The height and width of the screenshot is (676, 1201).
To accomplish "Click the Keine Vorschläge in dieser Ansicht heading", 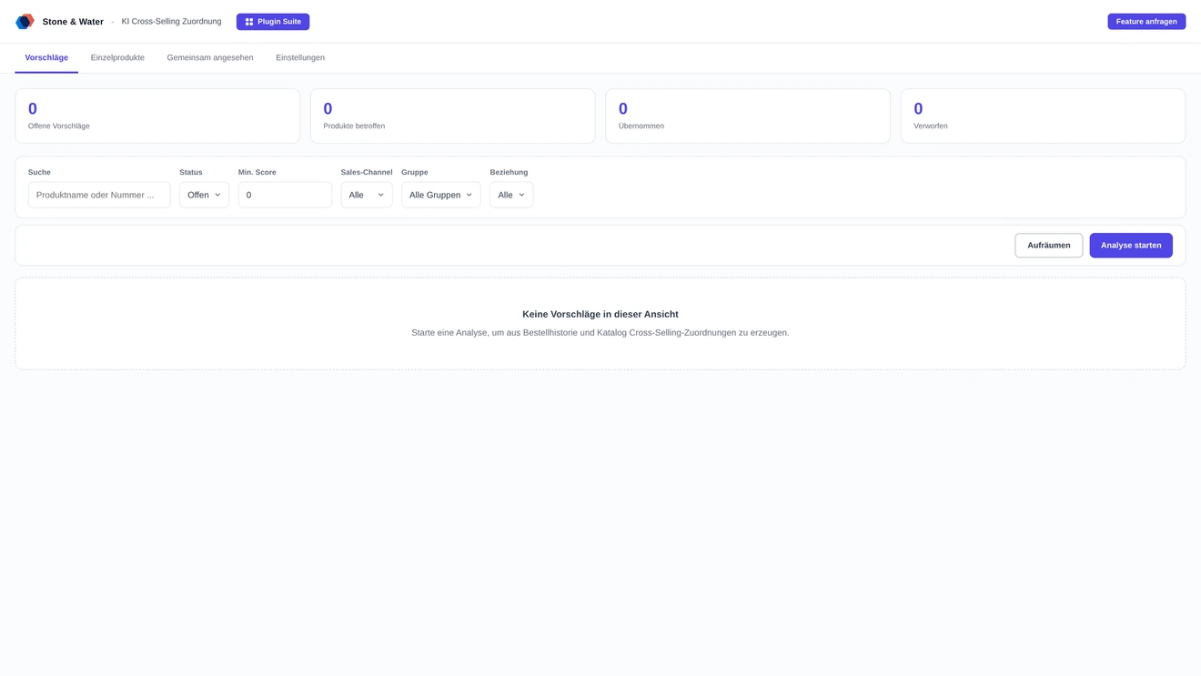I will tap(600, 314).
